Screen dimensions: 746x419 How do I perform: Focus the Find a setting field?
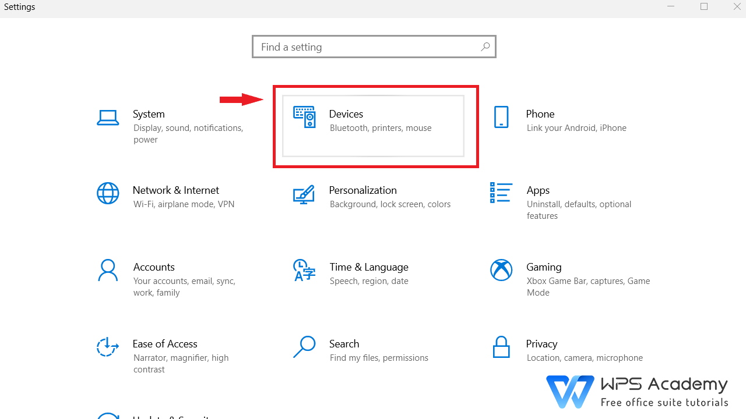point(374,47)
